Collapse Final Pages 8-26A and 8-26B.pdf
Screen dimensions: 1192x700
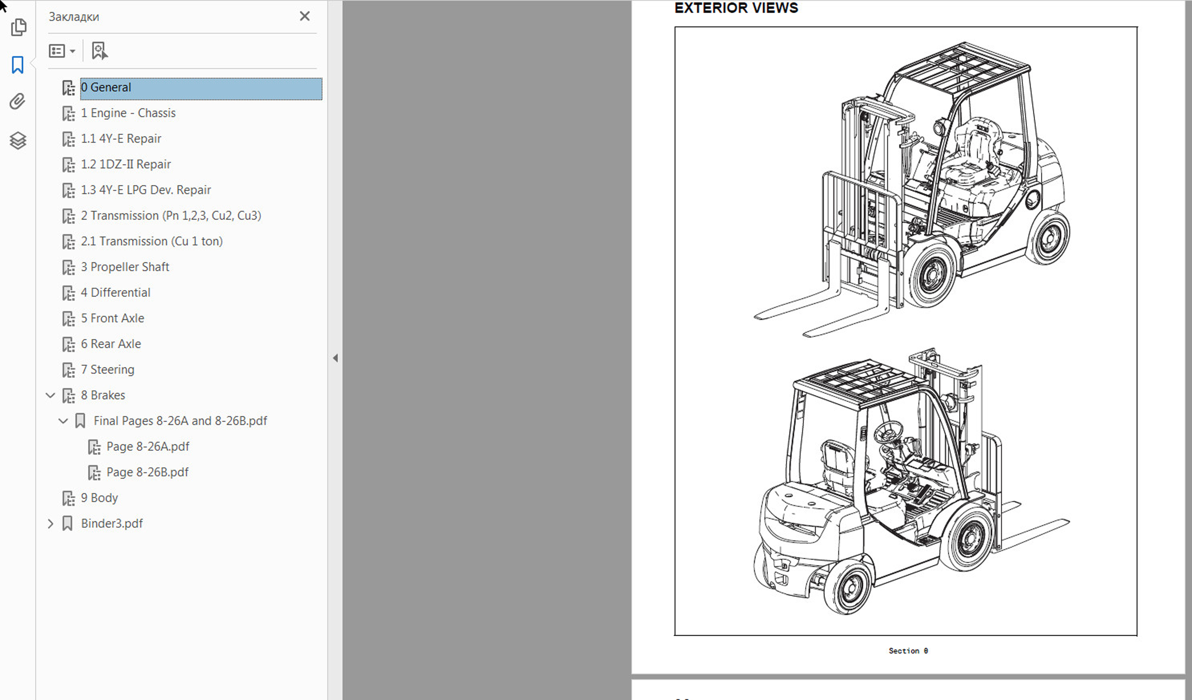click(x=63, y=421)
